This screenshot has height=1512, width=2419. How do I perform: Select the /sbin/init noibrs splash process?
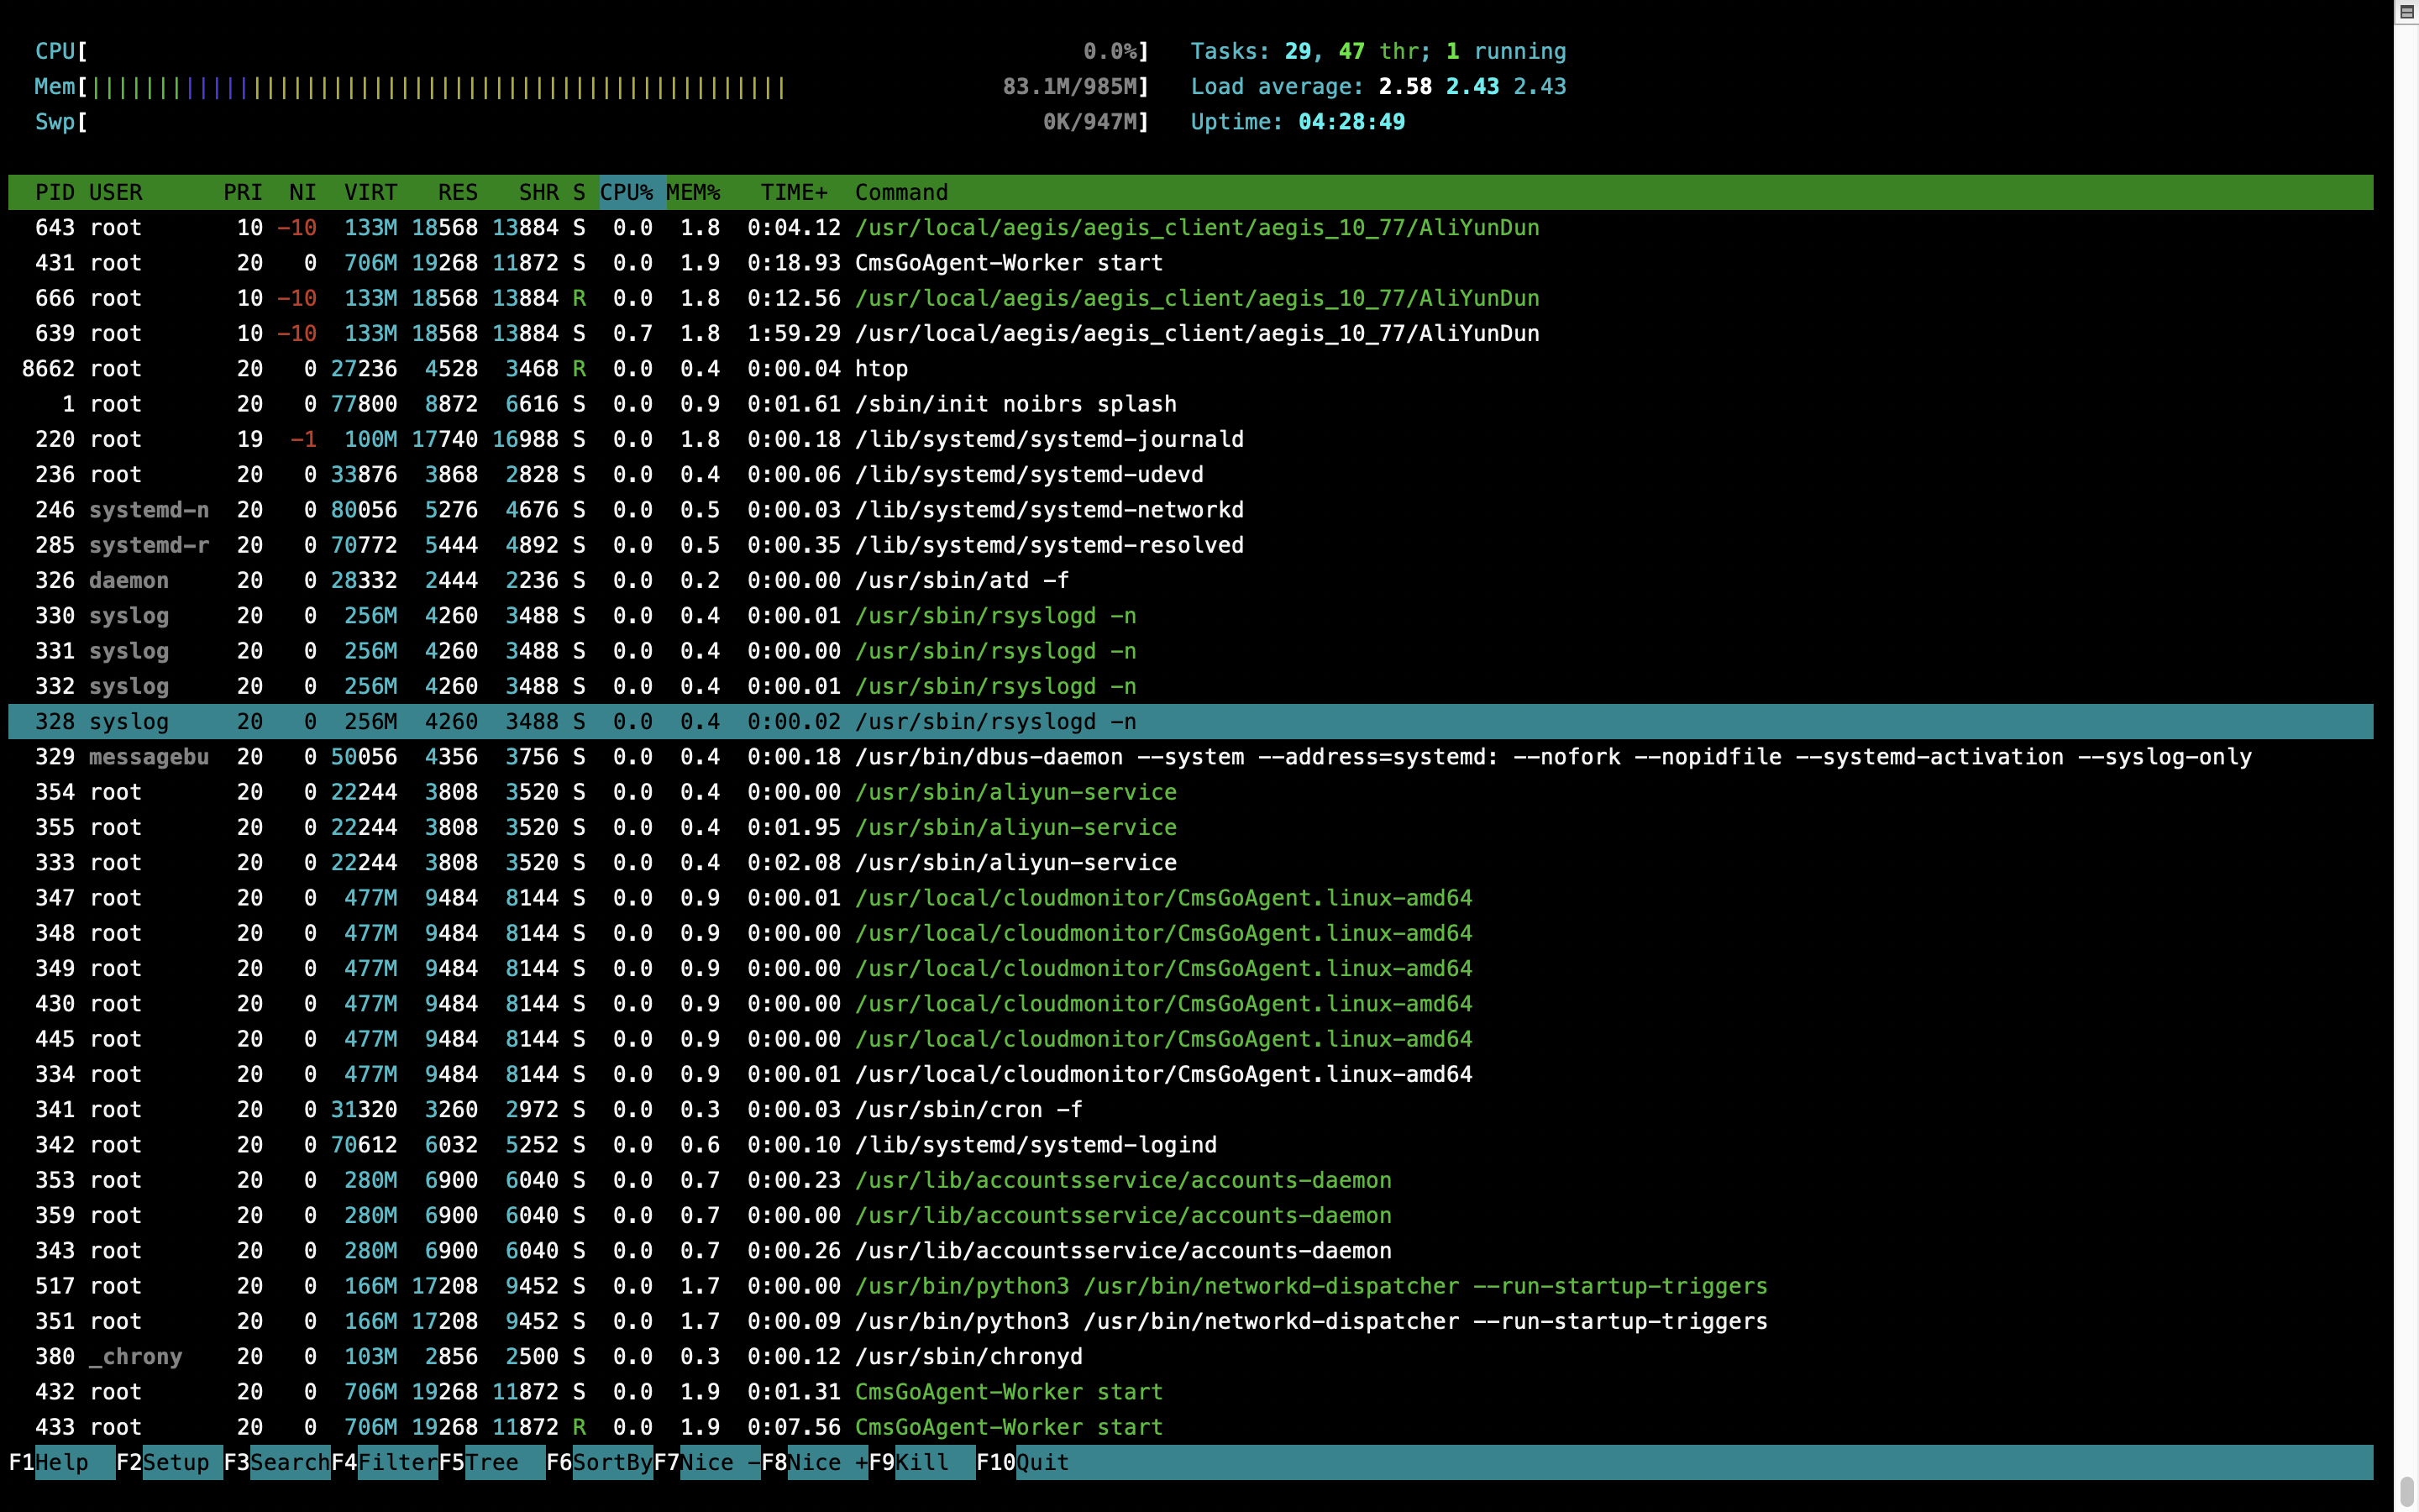(1015, 404)
